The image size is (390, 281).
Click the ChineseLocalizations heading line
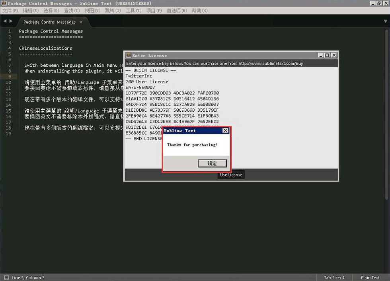pos(45,48)
